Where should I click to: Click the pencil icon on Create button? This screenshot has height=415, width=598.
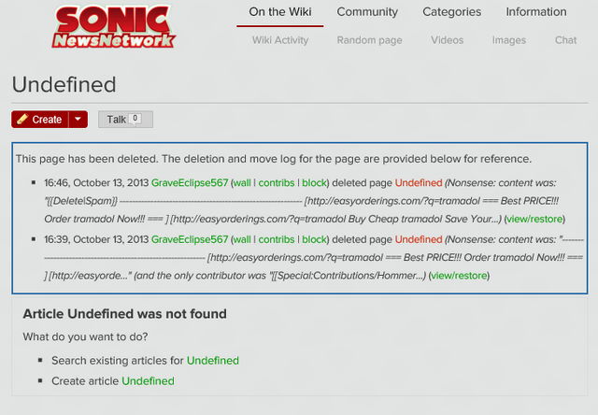point(22,119)
